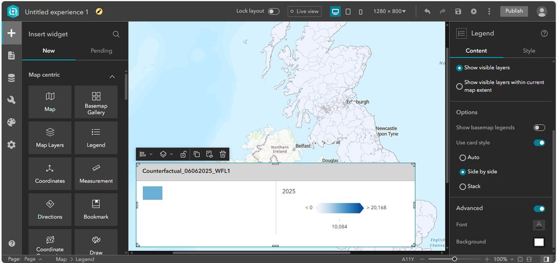
Task: Click the Publish button
Action: click(x=514, y=11)
